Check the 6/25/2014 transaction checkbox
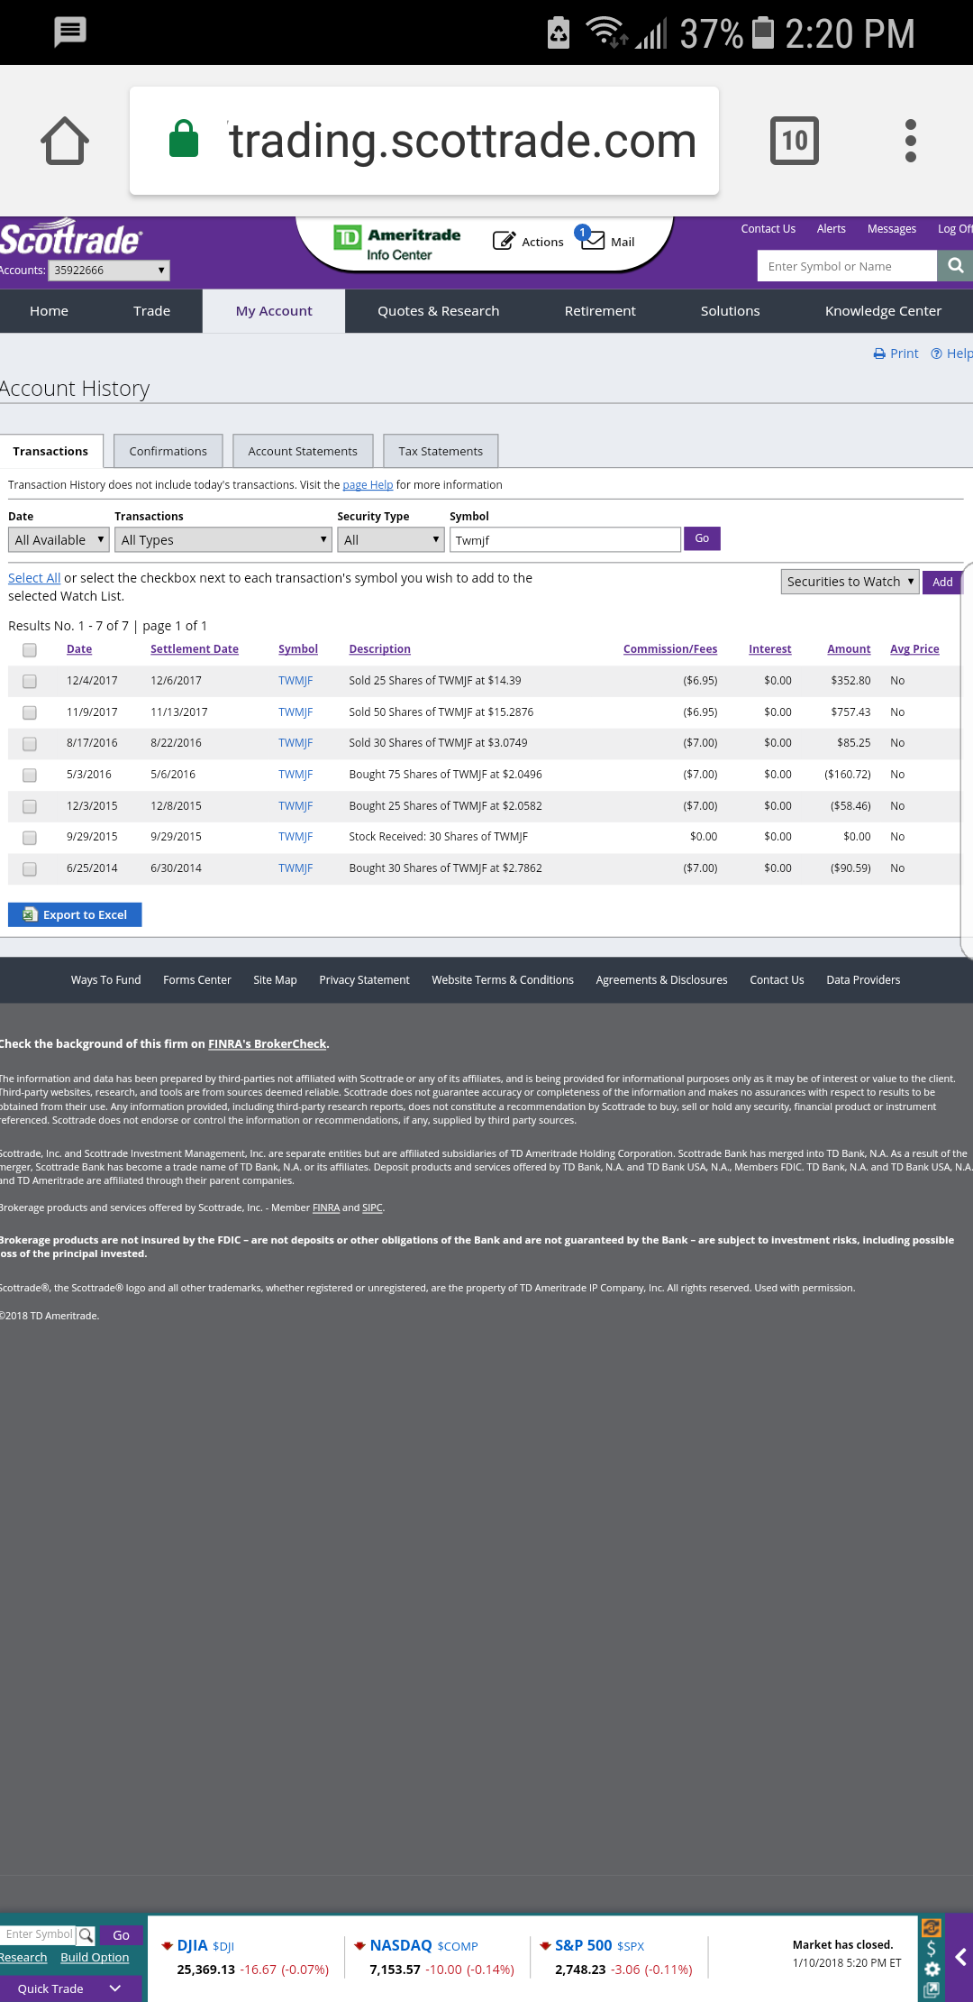Screen dimensions: 973x2002 click(x=30, y=868)
